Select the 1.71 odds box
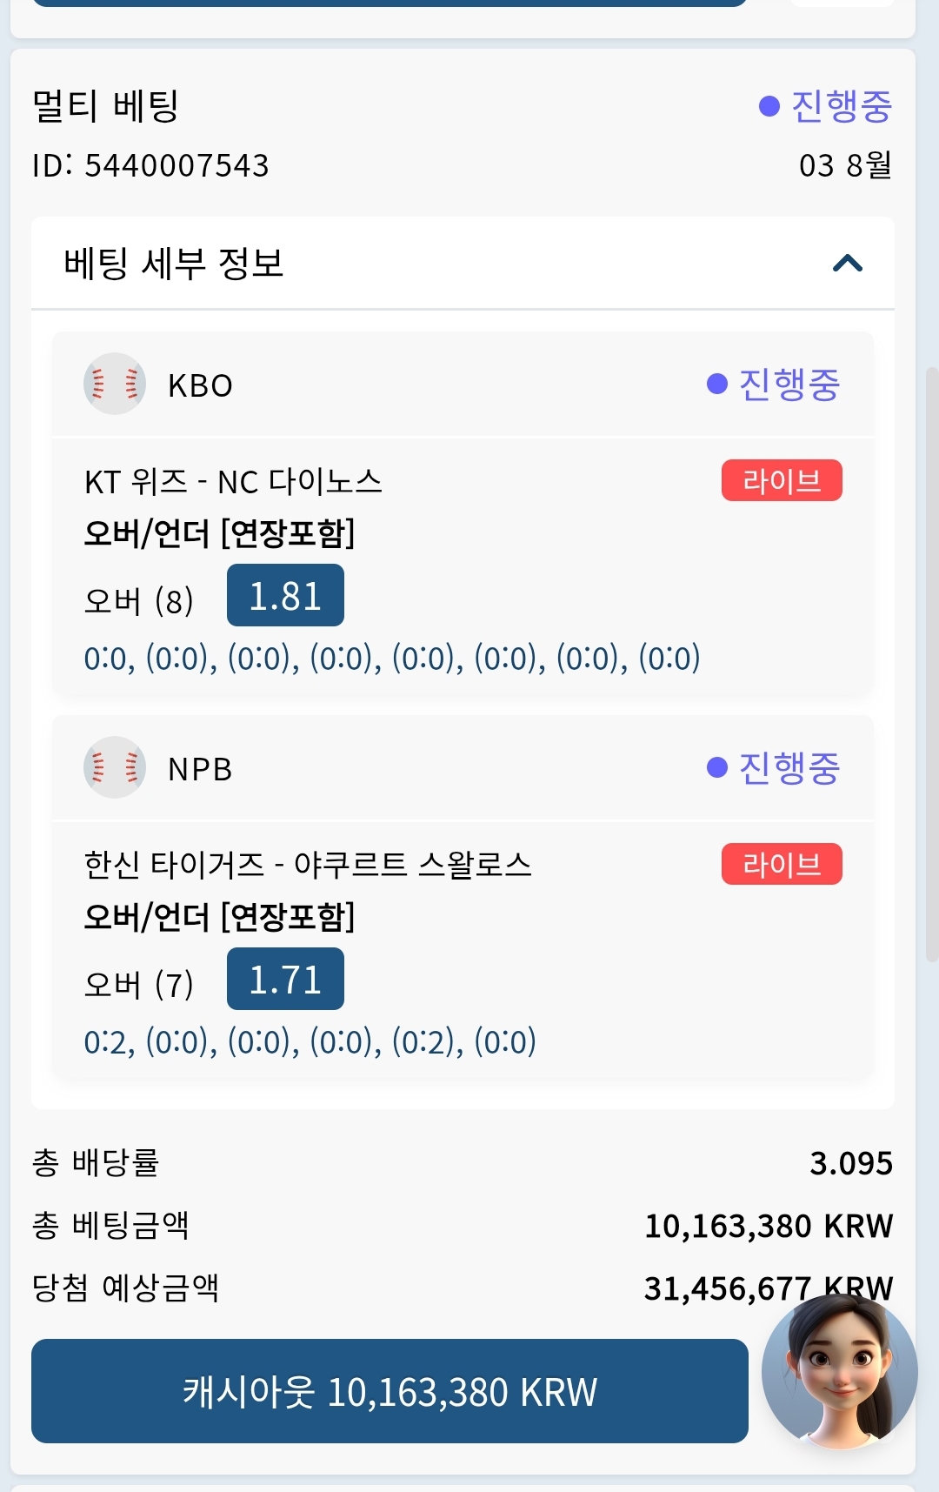Image resolution: width=939 pixels, height=1492 pixels. point(285,979)
